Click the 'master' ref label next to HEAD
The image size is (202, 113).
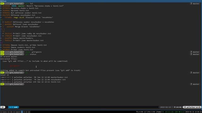point(21,6)
